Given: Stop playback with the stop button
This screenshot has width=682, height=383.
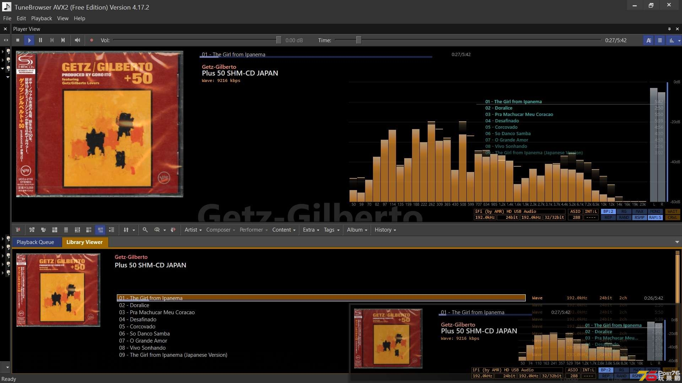Looking at the screenshot, I should 18,40.
